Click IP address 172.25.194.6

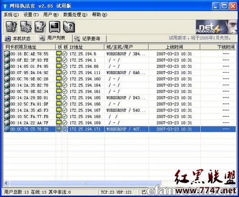pyautogui.click(x=83, y=54)
